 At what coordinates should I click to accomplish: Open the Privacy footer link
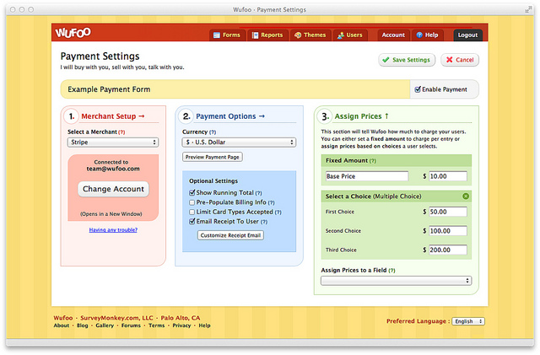pos(181,325)
